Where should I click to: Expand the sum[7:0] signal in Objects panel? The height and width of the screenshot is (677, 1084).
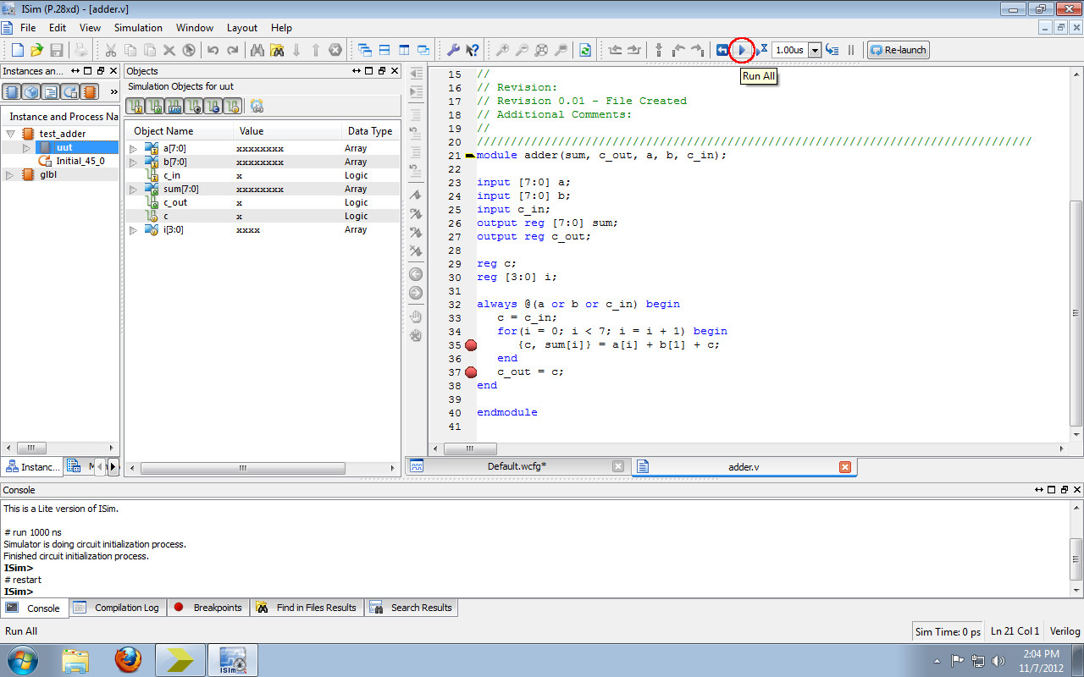pos(133,188)
